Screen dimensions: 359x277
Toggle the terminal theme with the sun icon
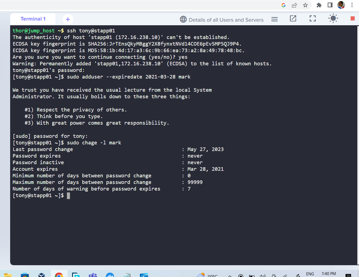tap(333, 18)
